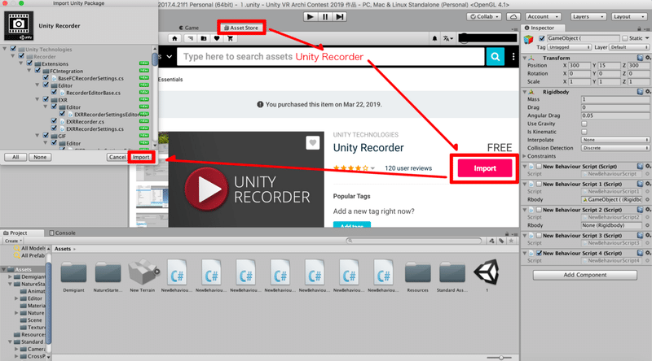This screenshot has width=652, height=361.
Task: Click the cloud services icon
Action: 513,16
